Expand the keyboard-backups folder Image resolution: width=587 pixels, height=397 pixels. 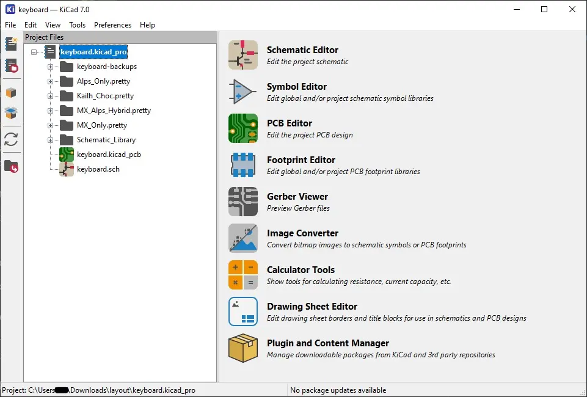50,67
